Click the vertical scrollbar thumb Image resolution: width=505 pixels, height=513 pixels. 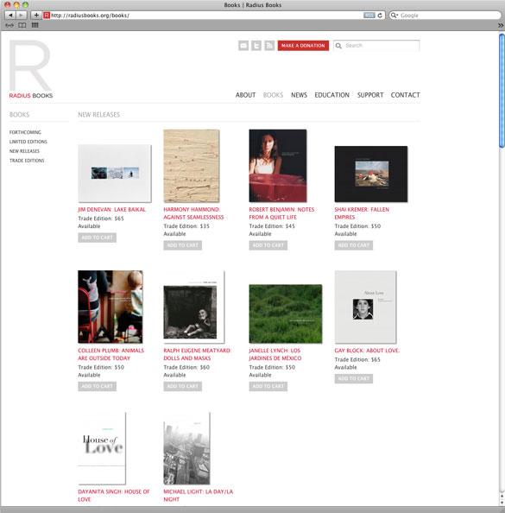click(x=502, y=91)
